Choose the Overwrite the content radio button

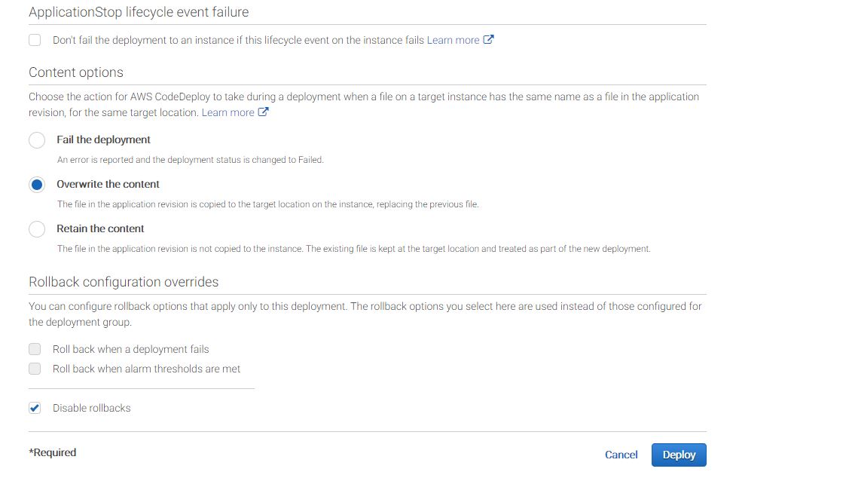pyautogui.click(x=37, y=185)
